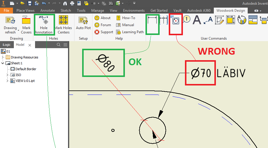Click the Save floppy disk icon
This screenshot has width=268, height=148.
[30, 3]
